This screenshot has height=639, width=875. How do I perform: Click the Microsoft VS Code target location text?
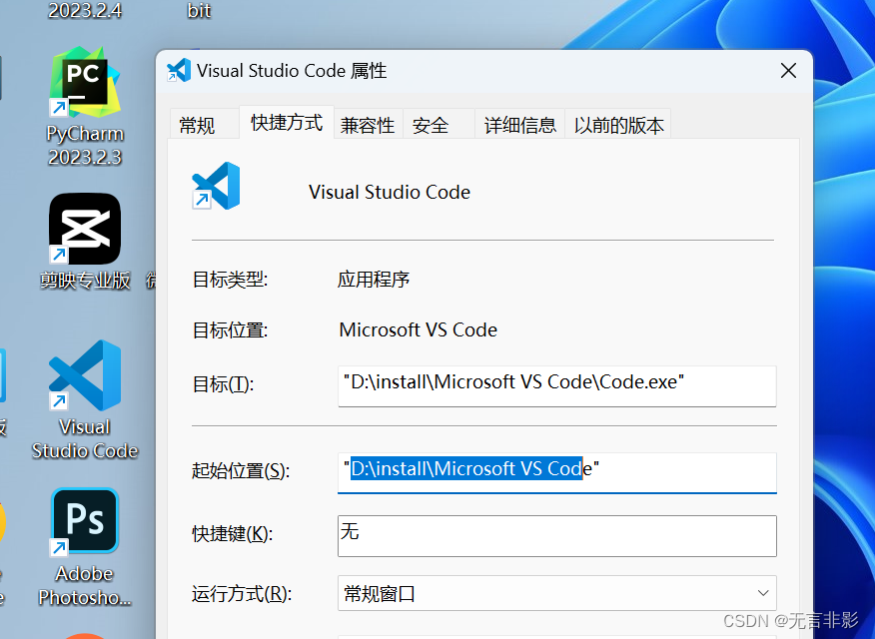418,329
